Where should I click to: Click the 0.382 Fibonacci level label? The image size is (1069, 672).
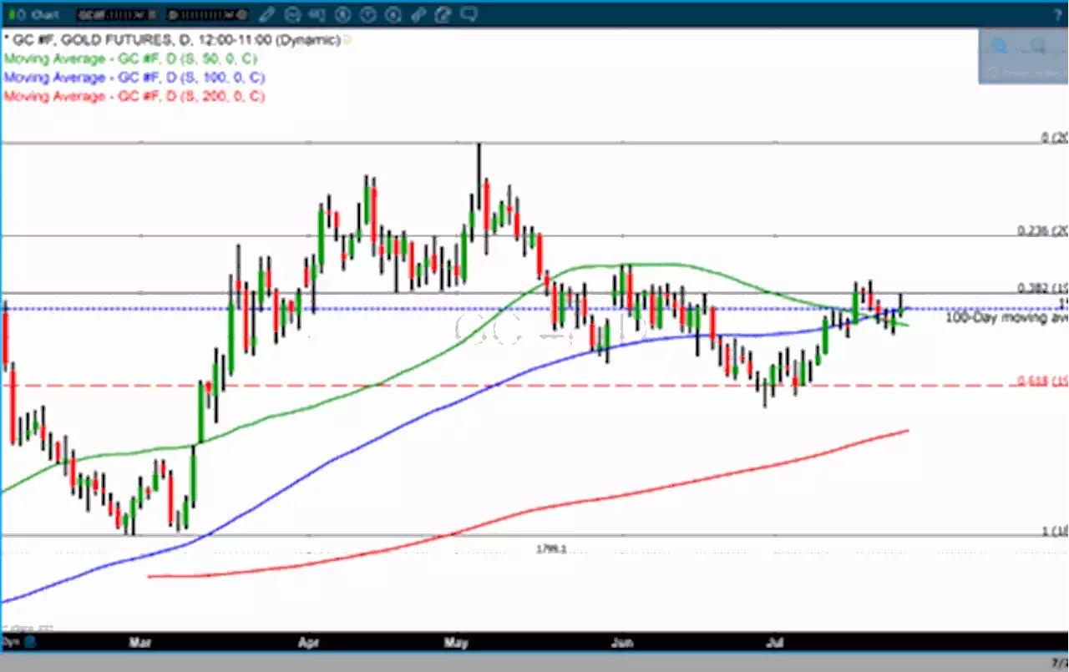tap(1042, 288)
